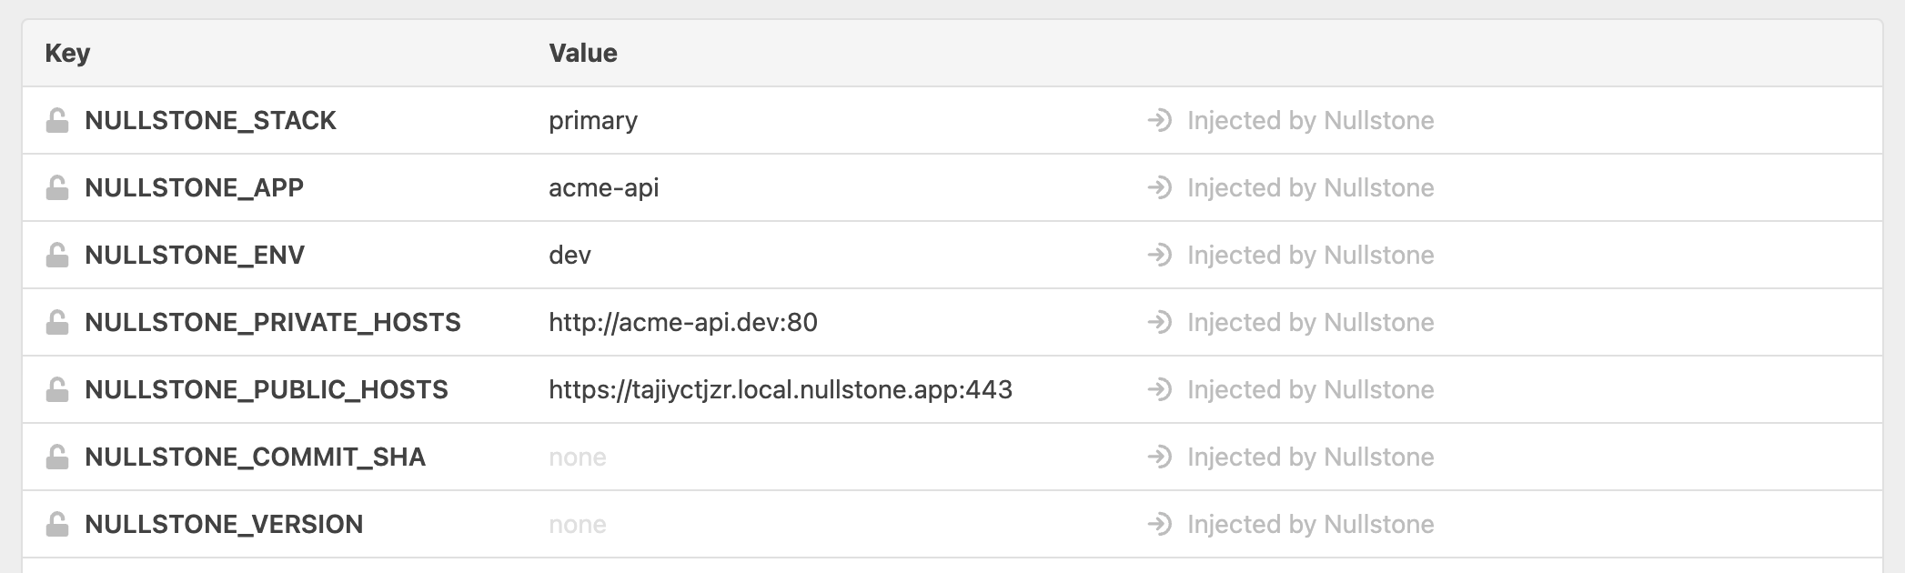Click the lock icon beside NULLSTONE_APP
Screen dimensions: 1905x573
[x=57, y=187]
